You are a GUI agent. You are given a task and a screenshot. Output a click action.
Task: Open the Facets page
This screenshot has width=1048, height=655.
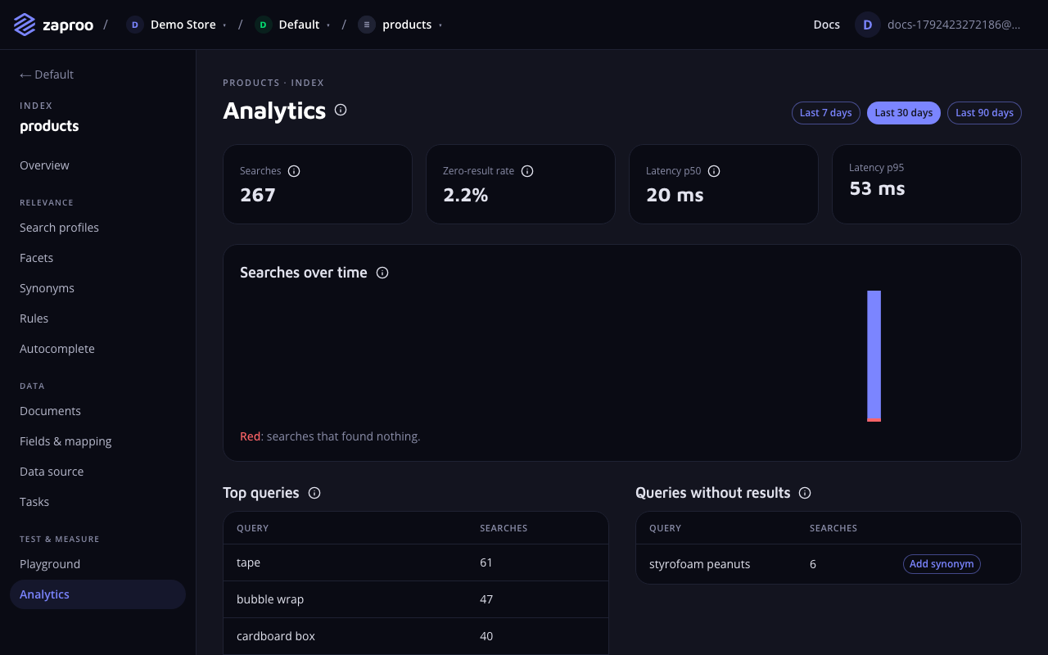point(97,258)
